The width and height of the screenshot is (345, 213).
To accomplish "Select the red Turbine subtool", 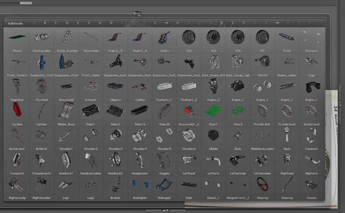I will pos(17,111).
